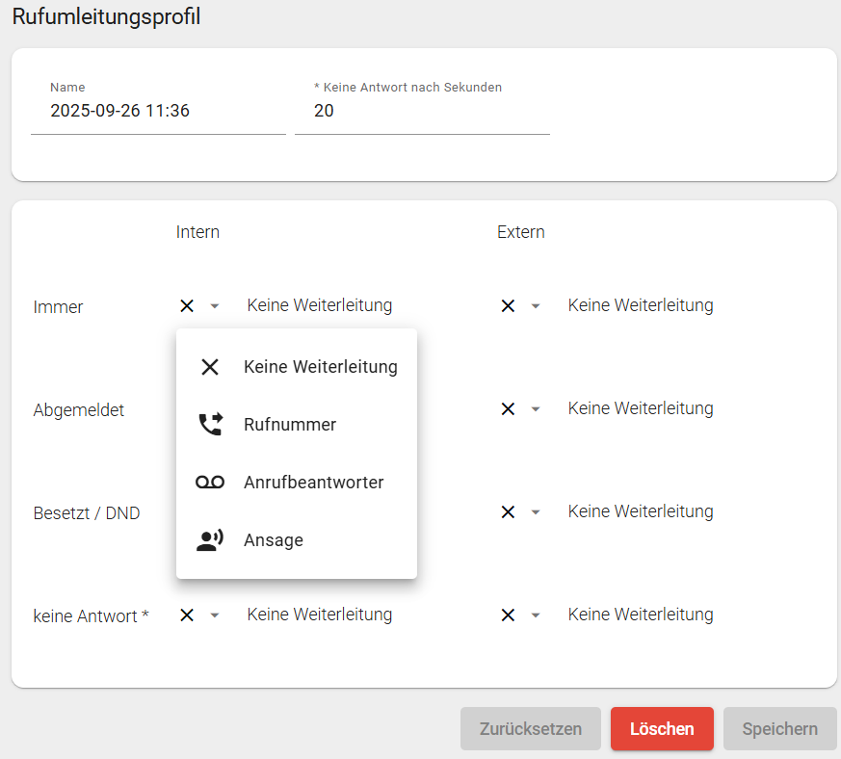Select Keine Weiterleitung from the open menu
Image resolution: width=841 pixels, height=759 pixels.
(320, 367)
